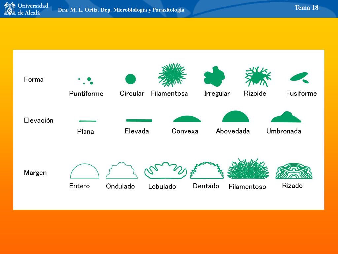Select the green Circular colony shape
Image resolution: width=338 pixels, height=254 pixels.
131,79
